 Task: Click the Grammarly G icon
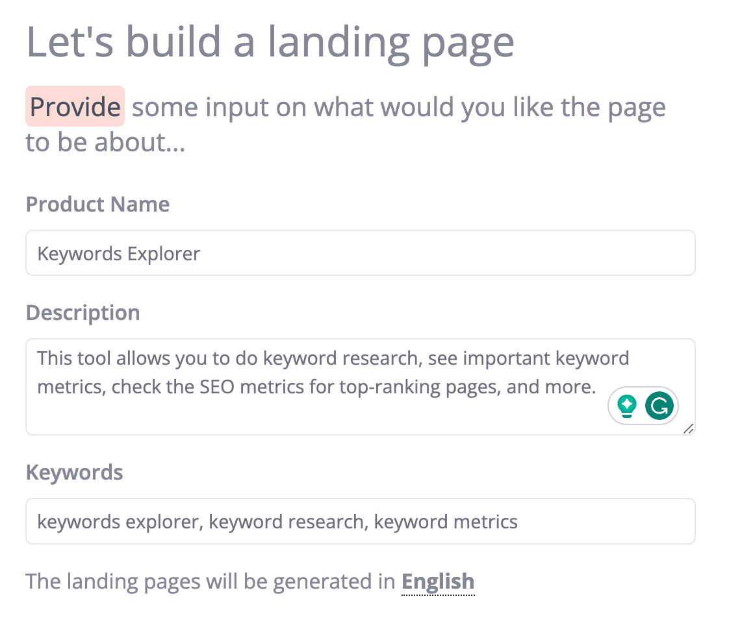pyautogui.click(x=660, y=406)
